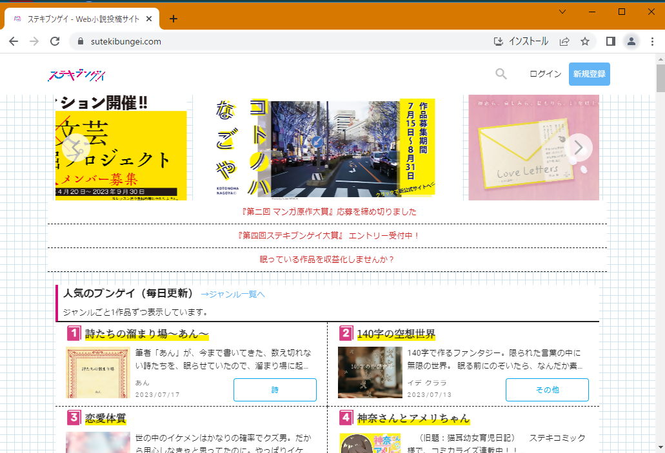The width and height of the screenshot is (665, 453).
Task: Open 眠っている作品を収益化しませんか link
Action: point(327,259)
